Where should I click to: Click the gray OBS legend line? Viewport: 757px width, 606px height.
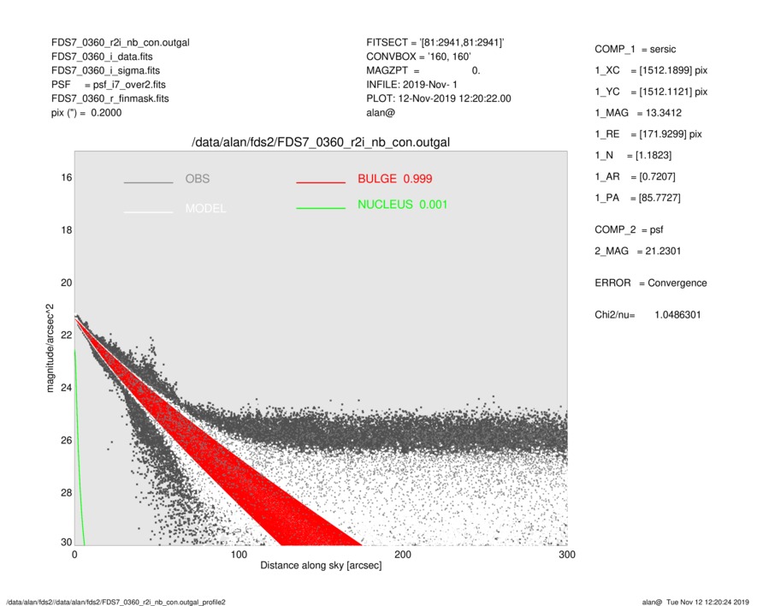pos(148,182)
